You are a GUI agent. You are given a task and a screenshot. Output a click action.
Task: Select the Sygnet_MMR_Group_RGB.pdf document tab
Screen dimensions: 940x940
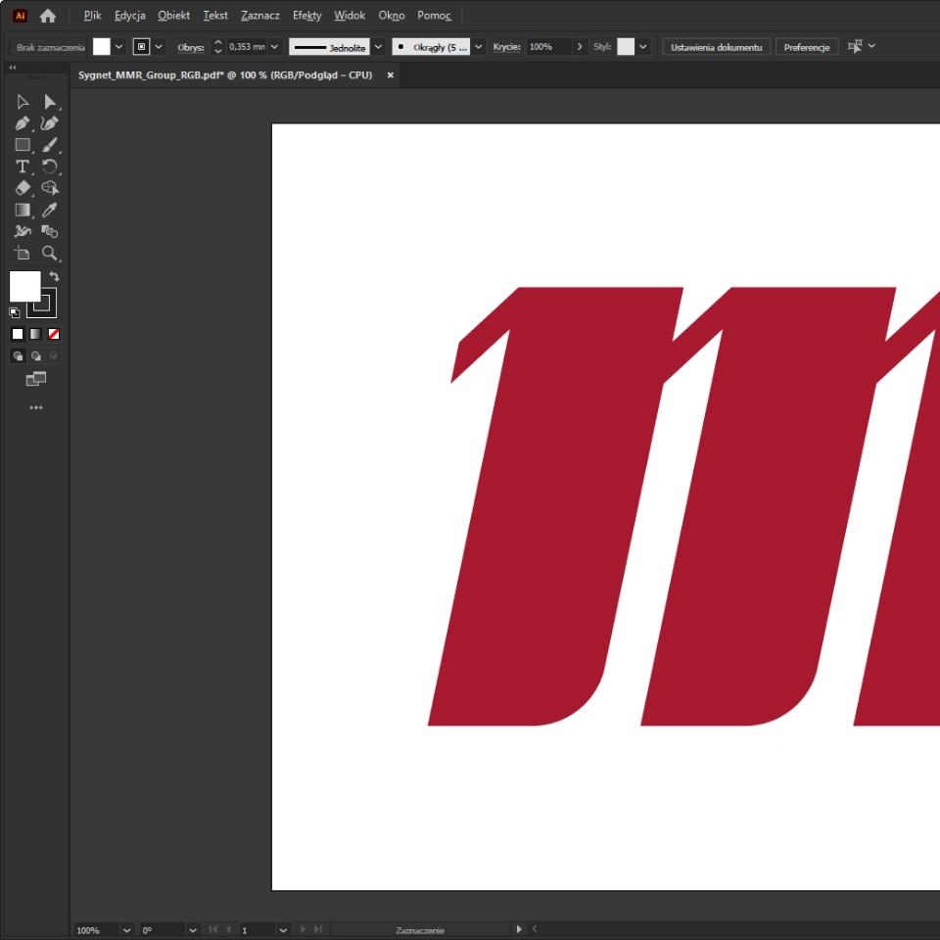point(225,75)
